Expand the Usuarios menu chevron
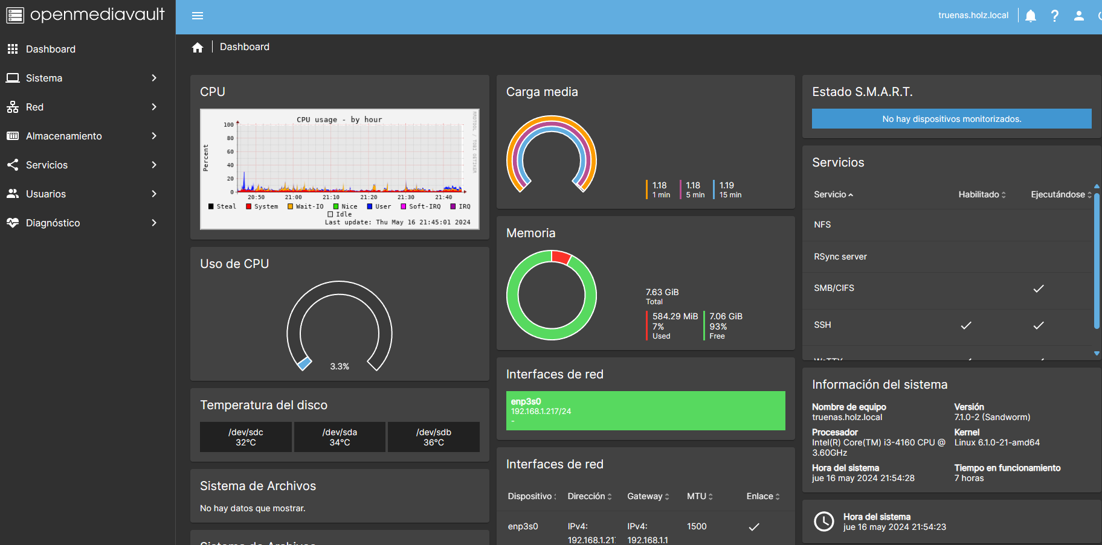The width and height of the screenshot is (1102, 545). tap(154, 194)
